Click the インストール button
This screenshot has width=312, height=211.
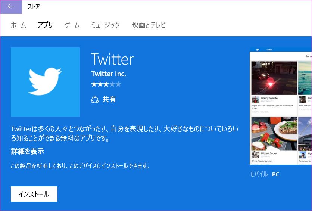pyautogui.click(x=34, y=194)
